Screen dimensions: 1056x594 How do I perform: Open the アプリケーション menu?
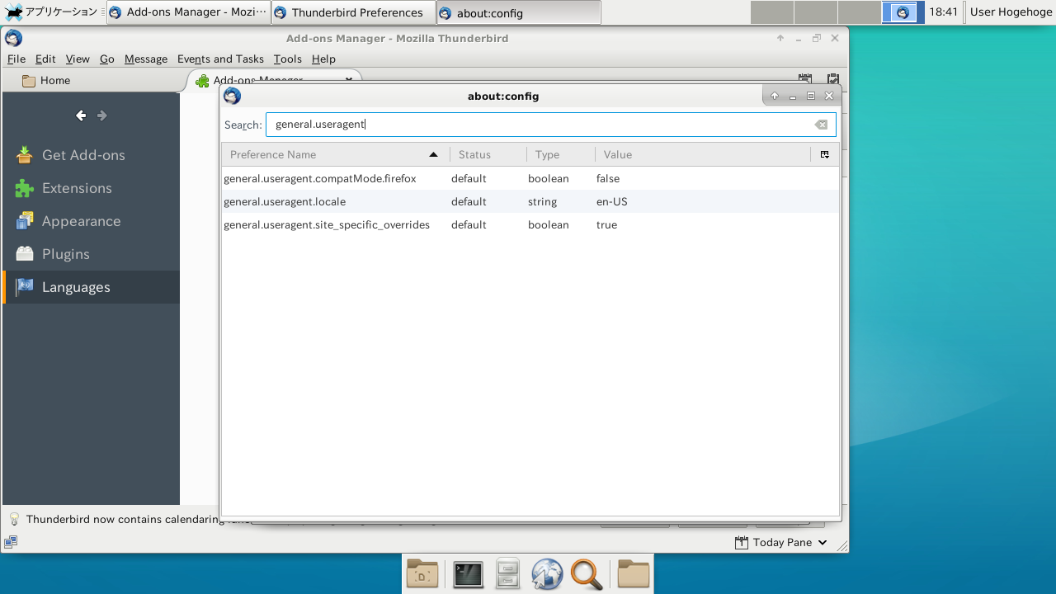coord(51,12)
